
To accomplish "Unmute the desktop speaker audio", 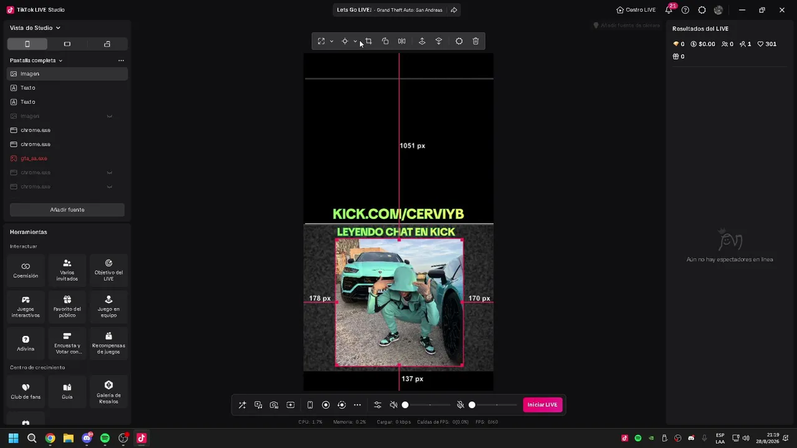I will click(394, 405).
